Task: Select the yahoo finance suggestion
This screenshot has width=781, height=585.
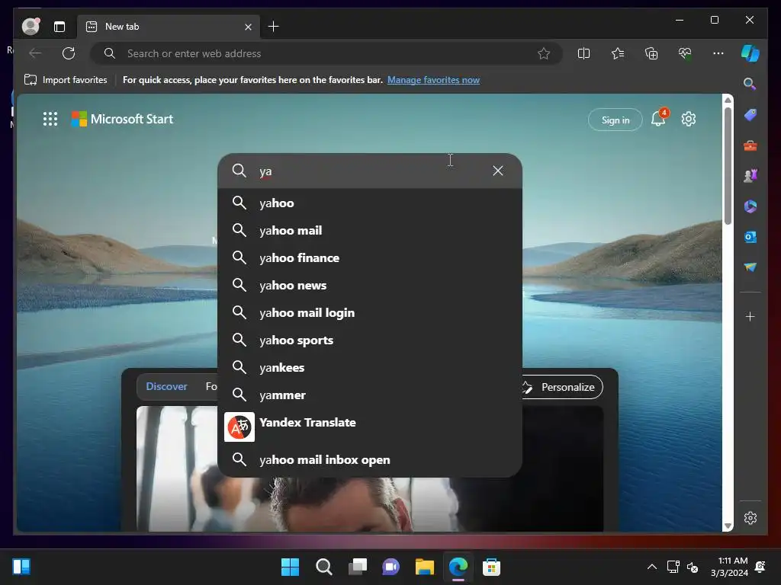Action: pos(370,257)
